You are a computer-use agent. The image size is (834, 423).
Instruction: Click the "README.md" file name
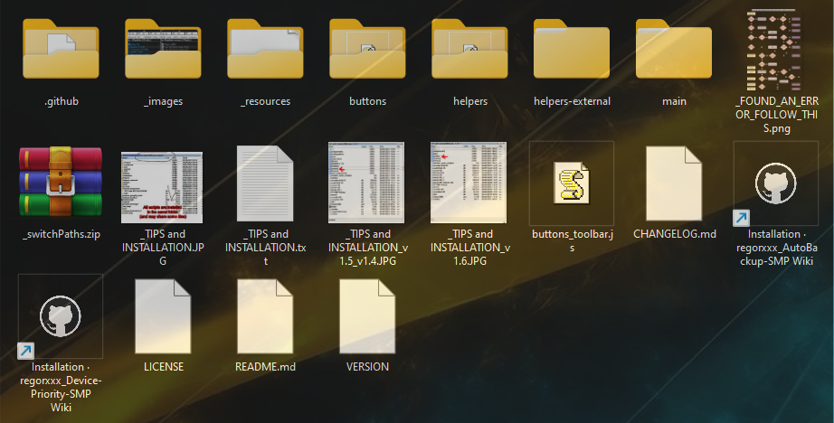point(265,367)
